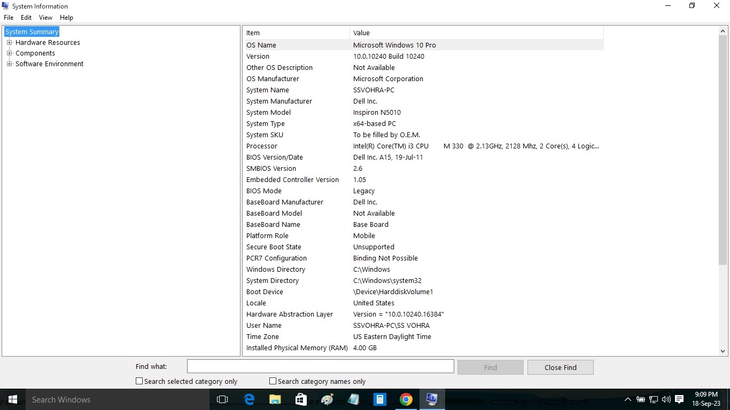The height and width of the screenshot is (410, 730).
Task: Select the 'SSVOHRA-PC\SS VOHRA' user name value
Action: (x=391, y=326)
